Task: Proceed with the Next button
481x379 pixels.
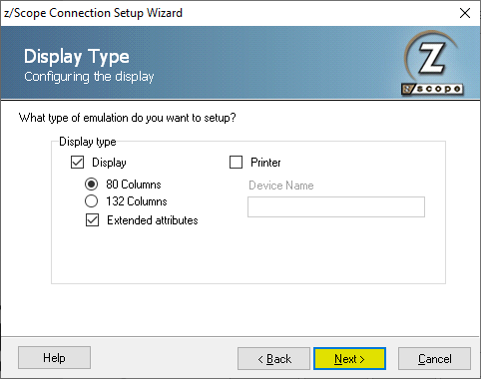Action: 349,358
